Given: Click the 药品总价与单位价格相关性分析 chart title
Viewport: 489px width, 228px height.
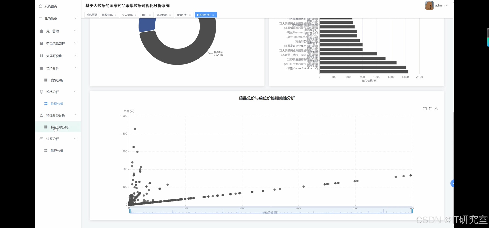Looking at the screenshot, I should click(267, 98).
